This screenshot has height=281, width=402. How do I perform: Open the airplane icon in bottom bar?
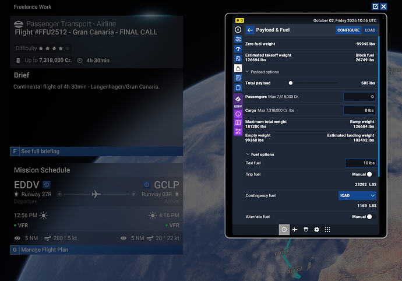pyautogui.click(x=295, y=230)
